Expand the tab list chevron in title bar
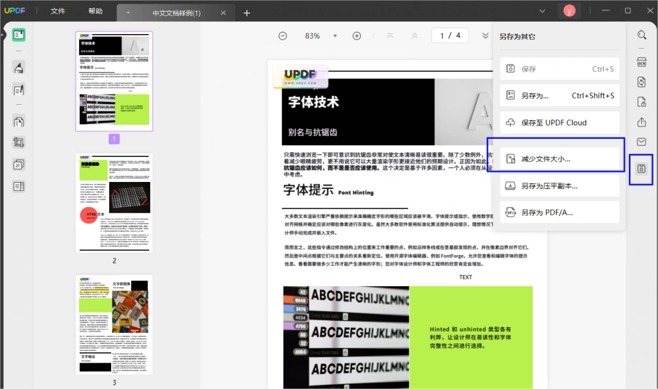The image size is (658, 389). (542, 12)
